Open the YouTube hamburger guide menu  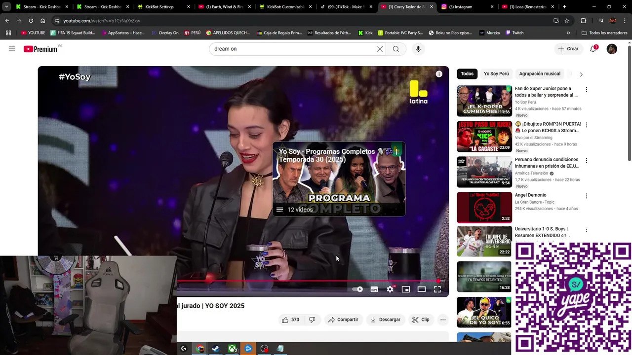pyautogui.click(x=12, y=49)
